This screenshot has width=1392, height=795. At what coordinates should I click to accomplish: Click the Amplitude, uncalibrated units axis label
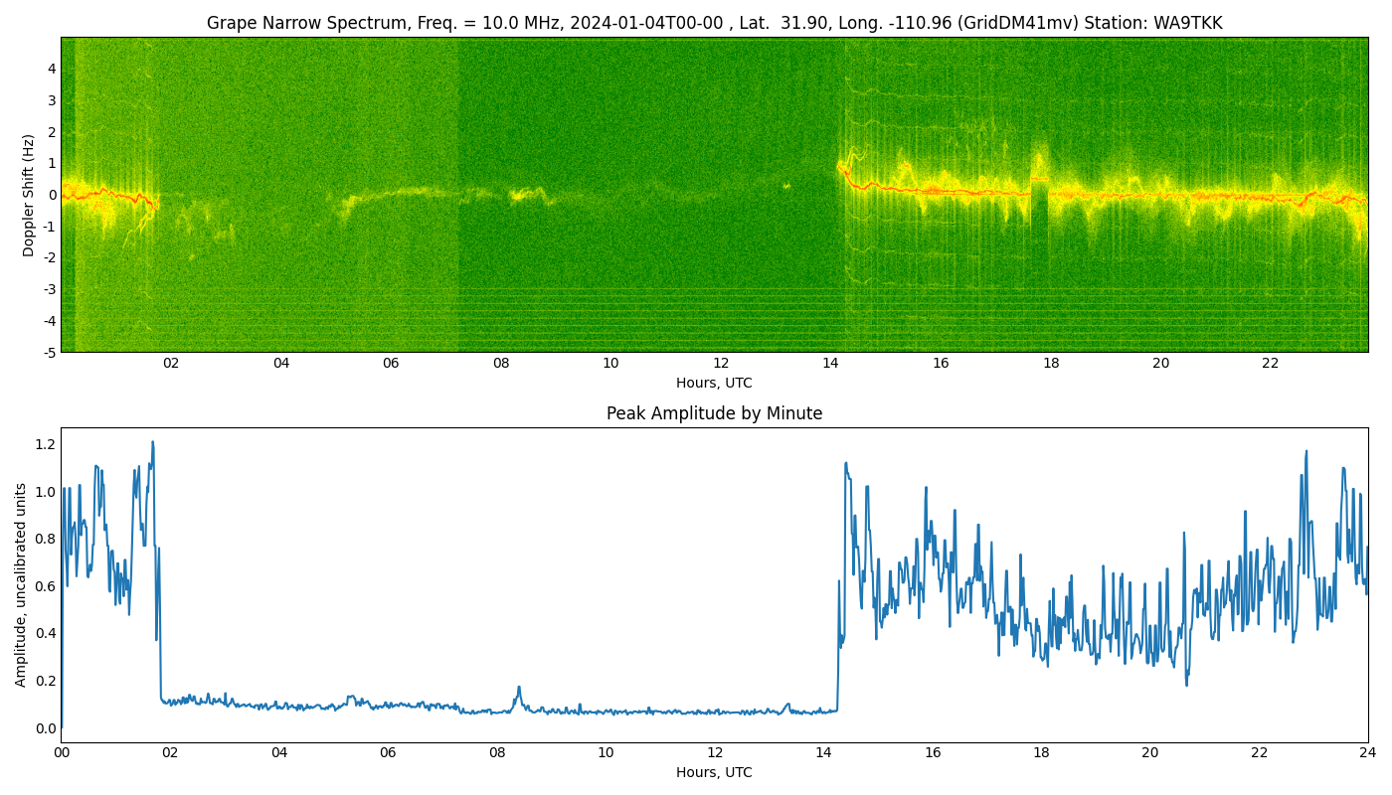pyautogui.click(x=21, y=584)
